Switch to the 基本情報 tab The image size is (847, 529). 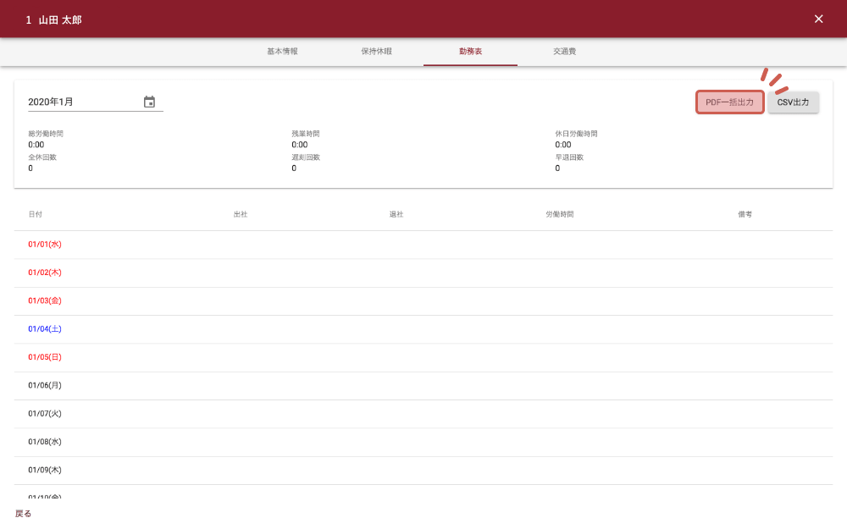(282, 52)
